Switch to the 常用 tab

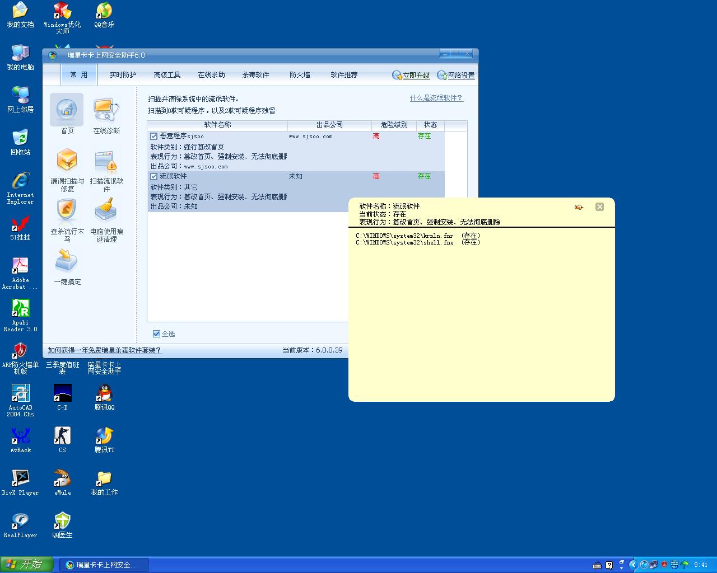click(78, 75)
